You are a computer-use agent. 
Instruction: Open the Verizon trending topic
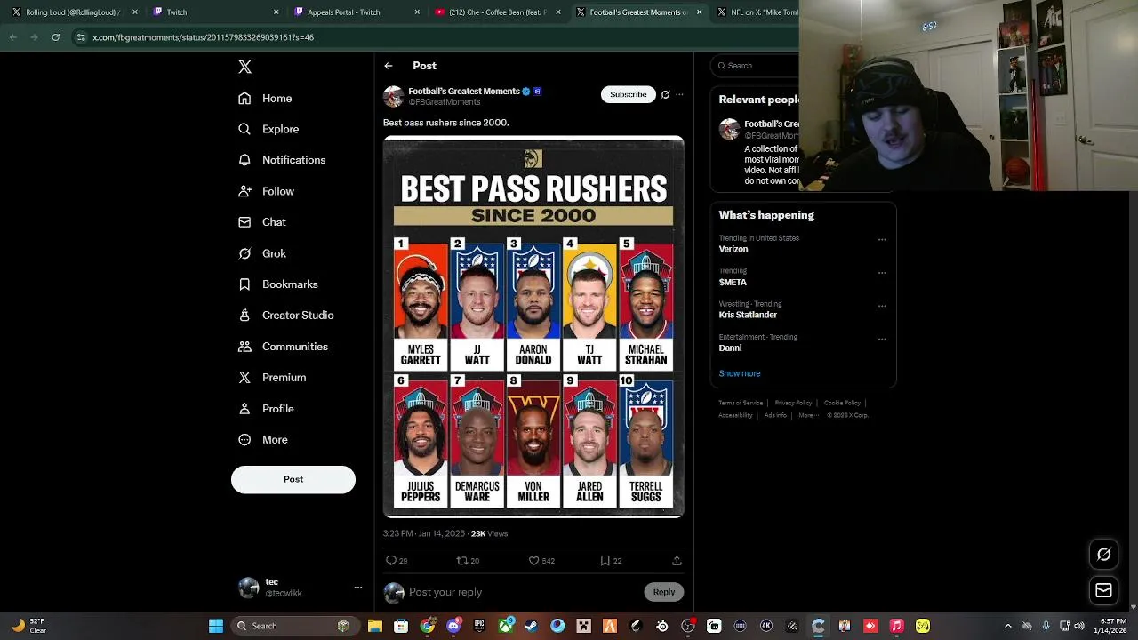pyautogui.click(x=733, y=250)
